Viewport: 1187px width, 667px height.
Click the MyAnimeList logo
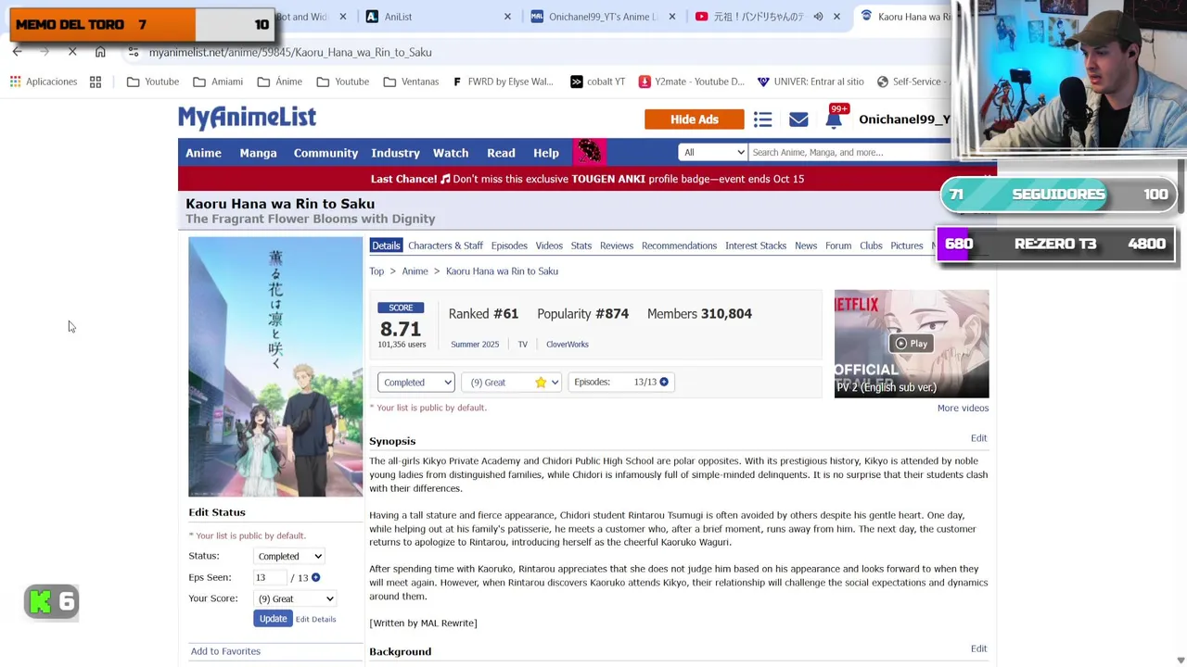tap(247, 118)
